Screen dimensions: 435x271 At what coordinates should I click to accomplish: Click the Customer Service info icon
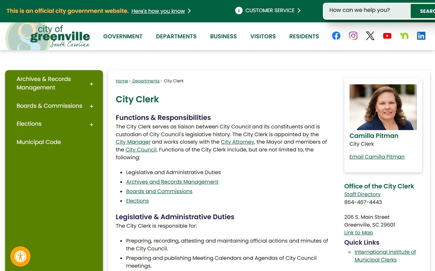coord(239,11)
